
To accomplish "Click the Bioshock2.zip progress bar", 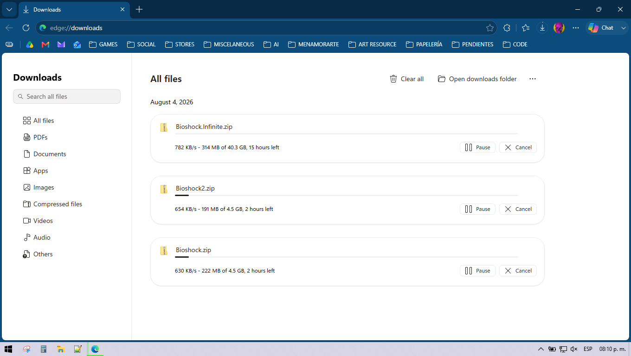I will click(347, 195).
